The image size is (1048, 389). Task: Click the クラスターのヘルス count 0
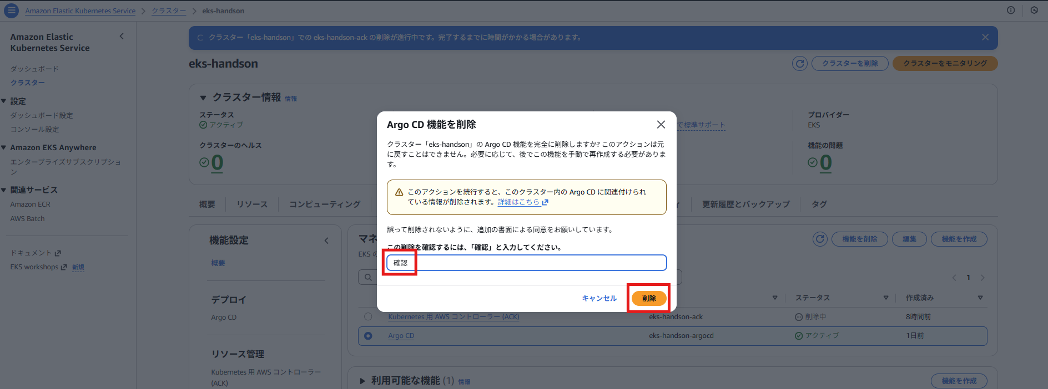[217, 162]
